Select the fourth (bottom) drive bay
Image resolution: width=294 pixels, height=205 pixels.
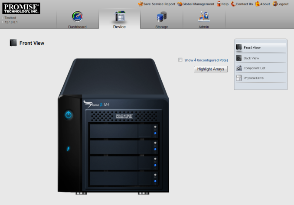coord(124,179)
